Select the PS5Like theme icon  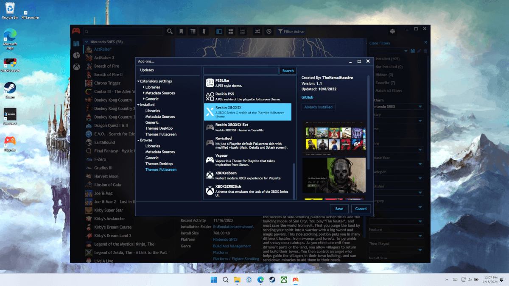(210, 83)
